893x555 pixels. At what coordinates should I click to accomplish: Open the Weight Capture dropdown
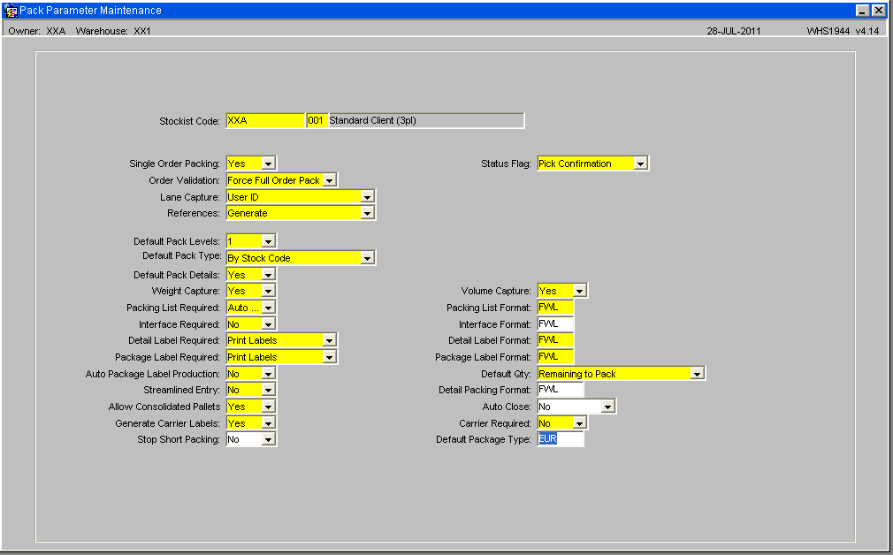pyautogui.click(x=268, y=291)
